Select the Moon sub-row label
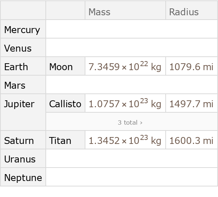The image size is (218, 197). coord(61,67)
